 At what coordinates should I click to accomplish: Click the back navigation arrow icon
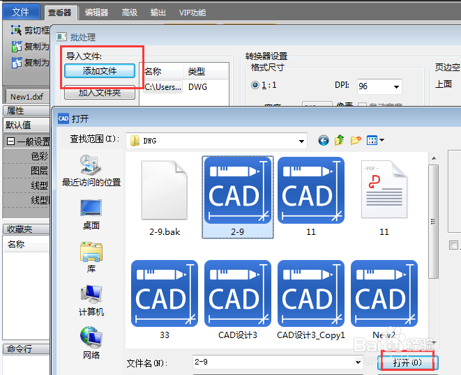pyautogui.click(x=324, y=141)
